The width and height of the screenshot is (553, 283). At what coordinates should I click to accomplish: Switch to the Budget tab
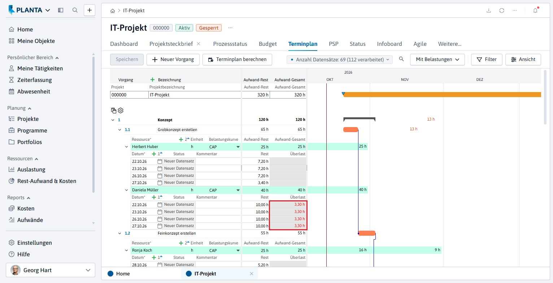267,44
